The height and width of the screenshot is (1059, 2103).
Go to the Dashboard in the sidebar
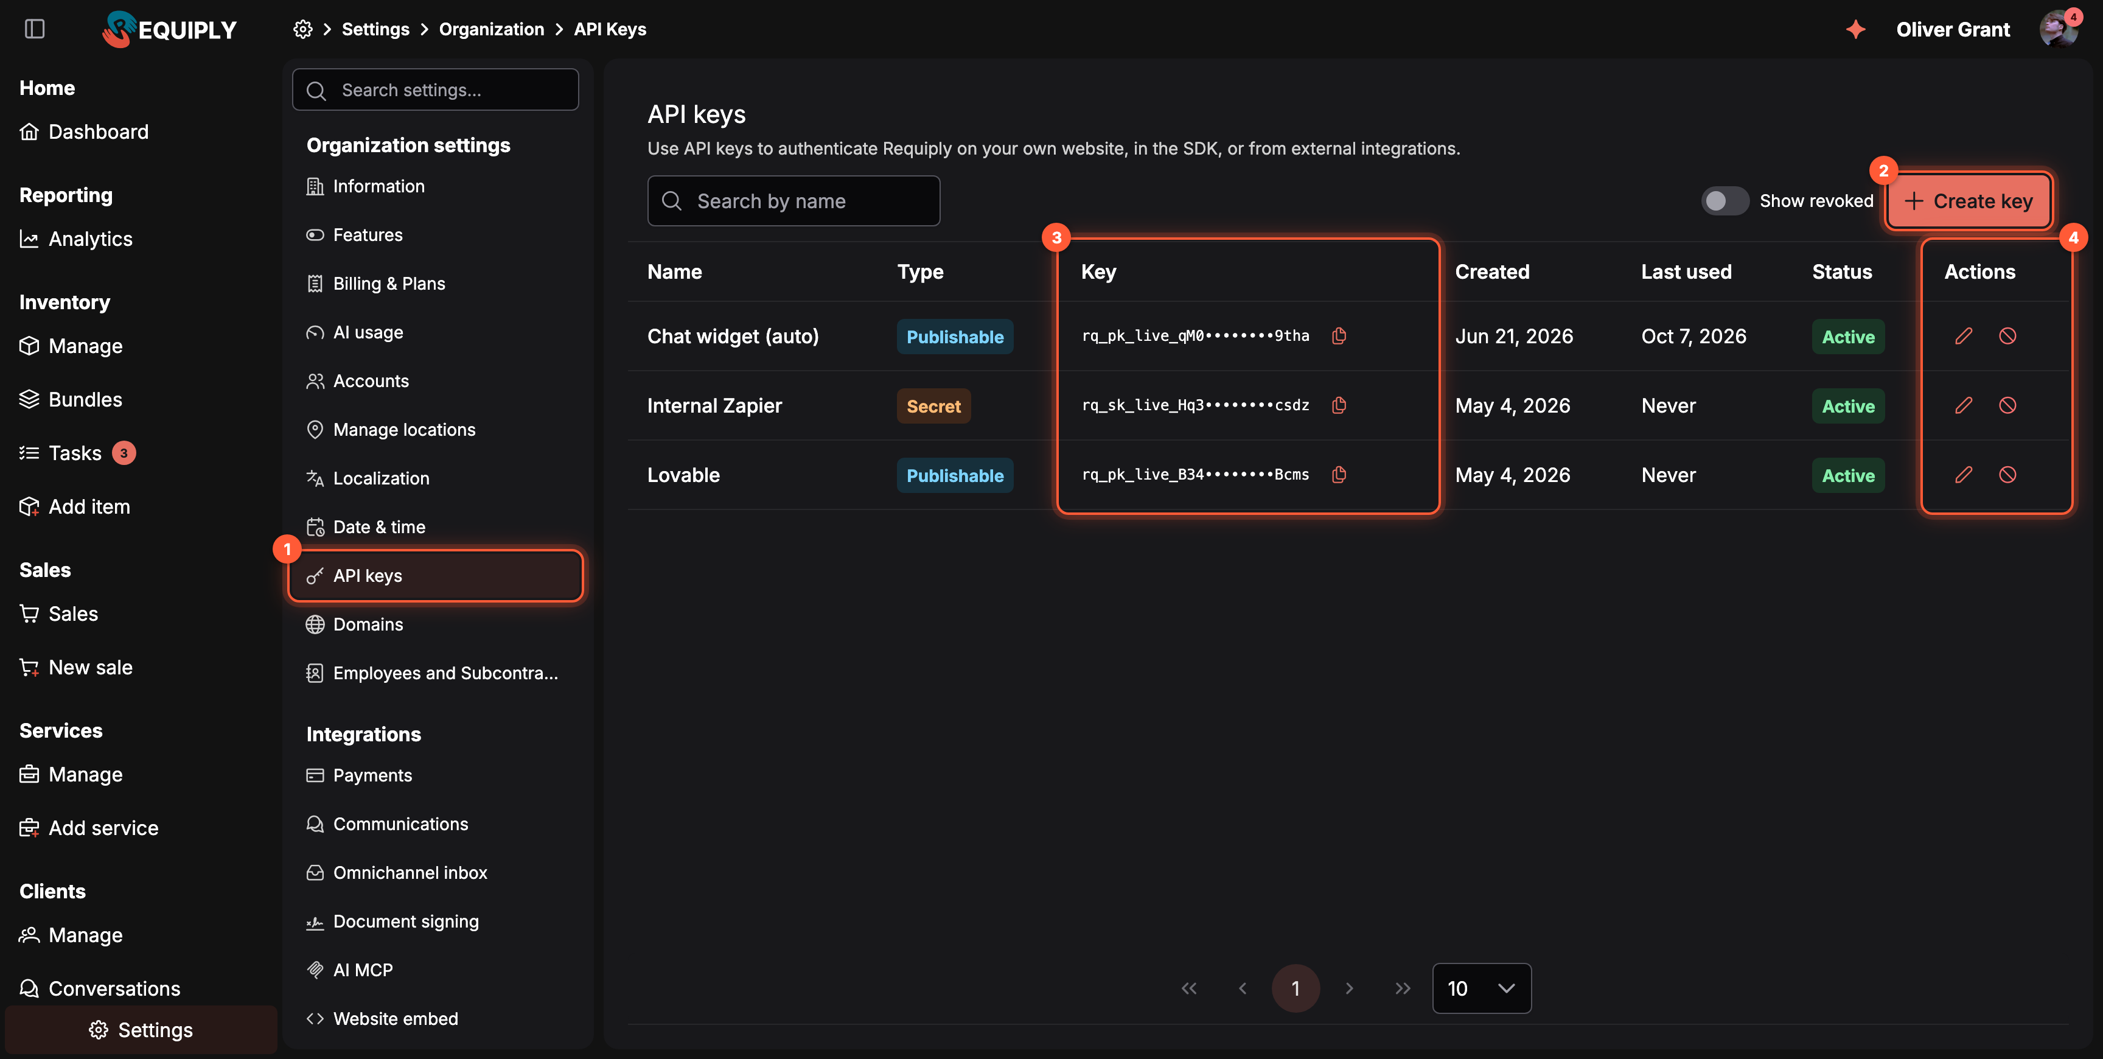tap(84, 131)
